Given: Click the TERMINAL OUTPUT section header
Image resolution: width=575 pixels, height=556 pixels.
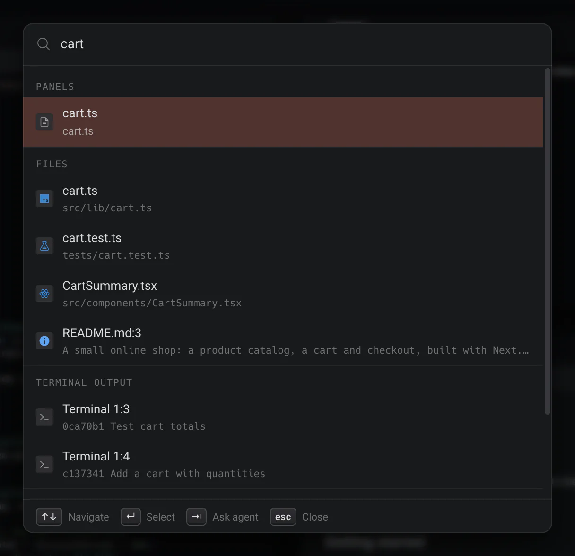Looking at the screenshot, I should (84, 382).
